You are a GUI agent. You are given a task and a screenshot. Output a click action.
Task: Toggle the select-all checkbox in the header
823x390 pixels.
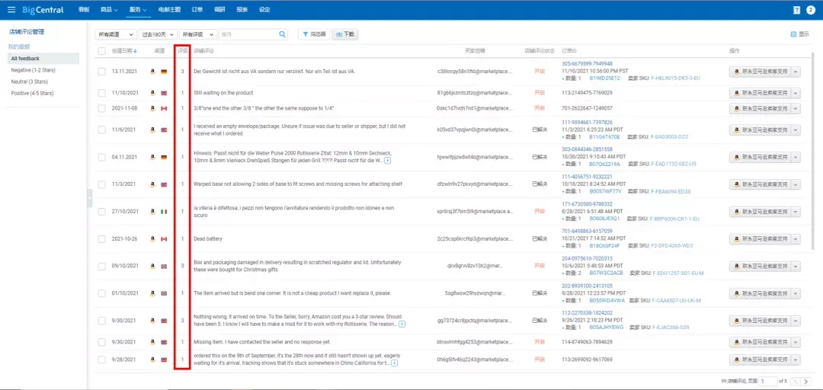[x=102, y=51]
